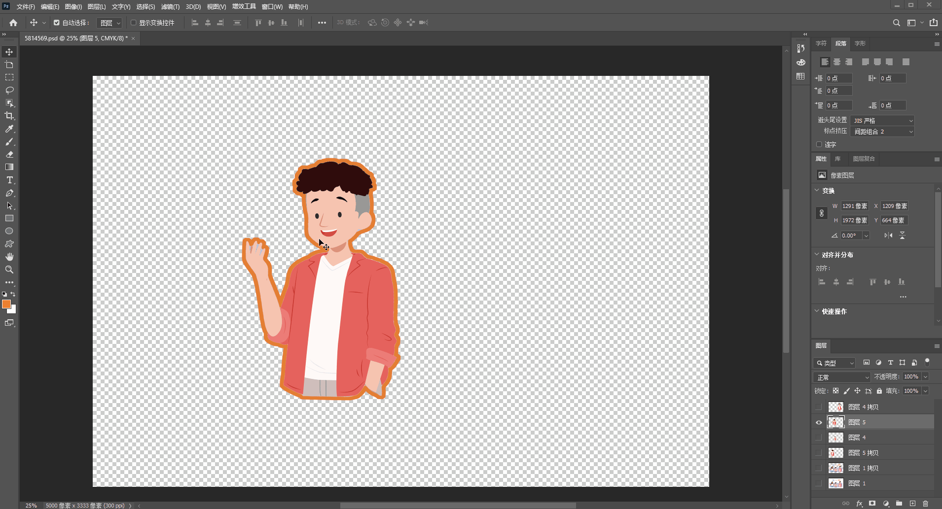Click the Share icon at top right

[934, 23]
